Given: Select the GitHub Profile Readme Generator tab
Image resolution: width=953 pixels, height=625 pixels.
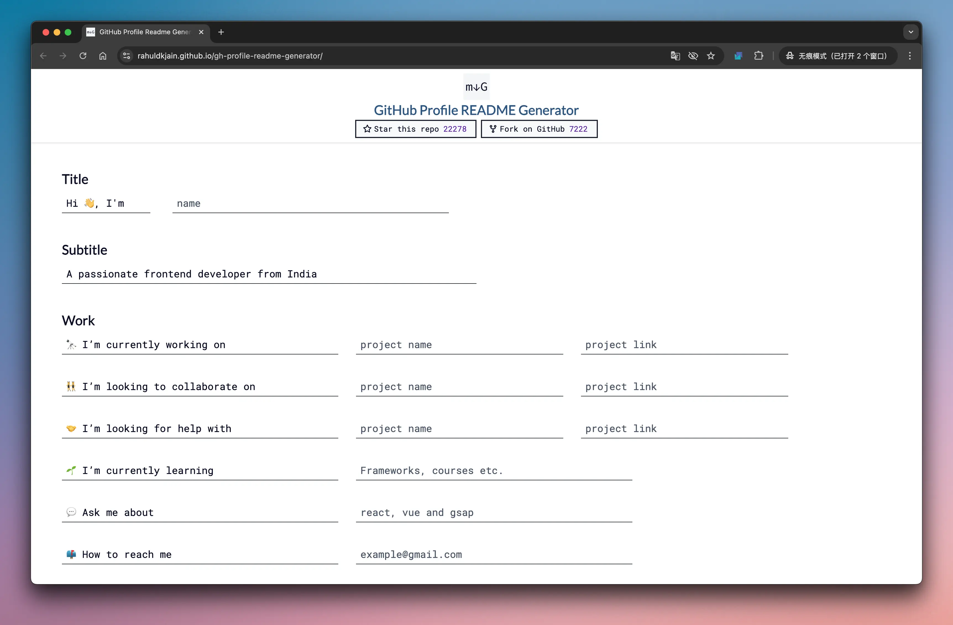Looking at the screenshot, I should pyautogui.click(x=144, y=32).
